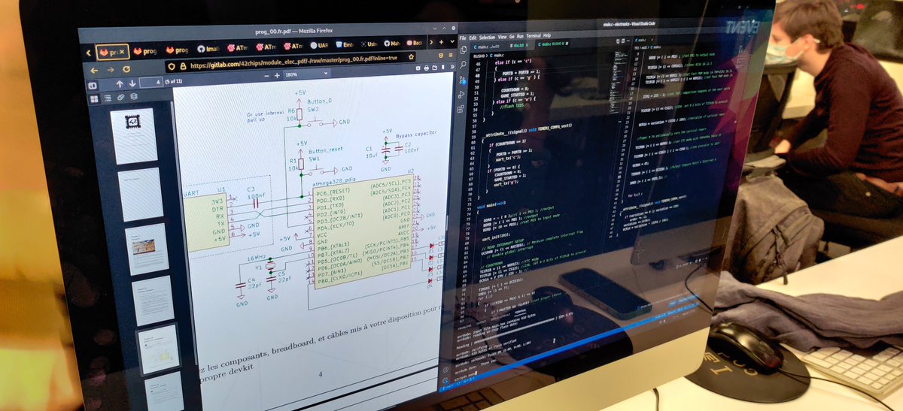The width and height of the screenshot is (903, 411).
Task: Show PDF attachments panel
Action: (x=121, y=98)
